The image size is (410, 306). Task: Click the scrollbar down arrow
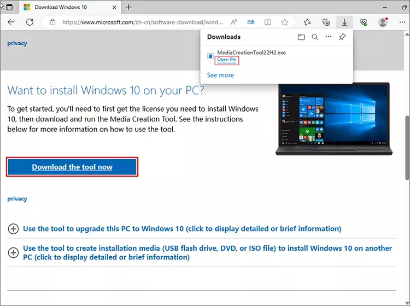coord(407,303)
